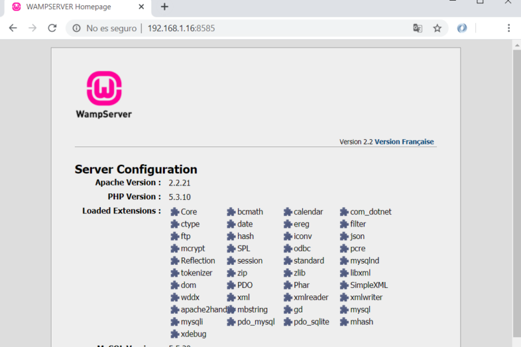The width and height of the screenshot is (521, 347).
Task: Click the Google Translate icon in the address bar
Action: pyautogui.click(x=417, y=28)
